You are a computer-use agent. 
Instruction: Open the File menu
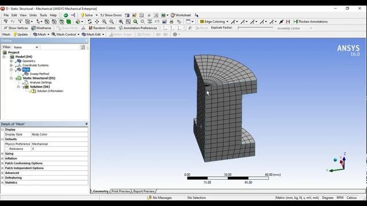(6, 15)
